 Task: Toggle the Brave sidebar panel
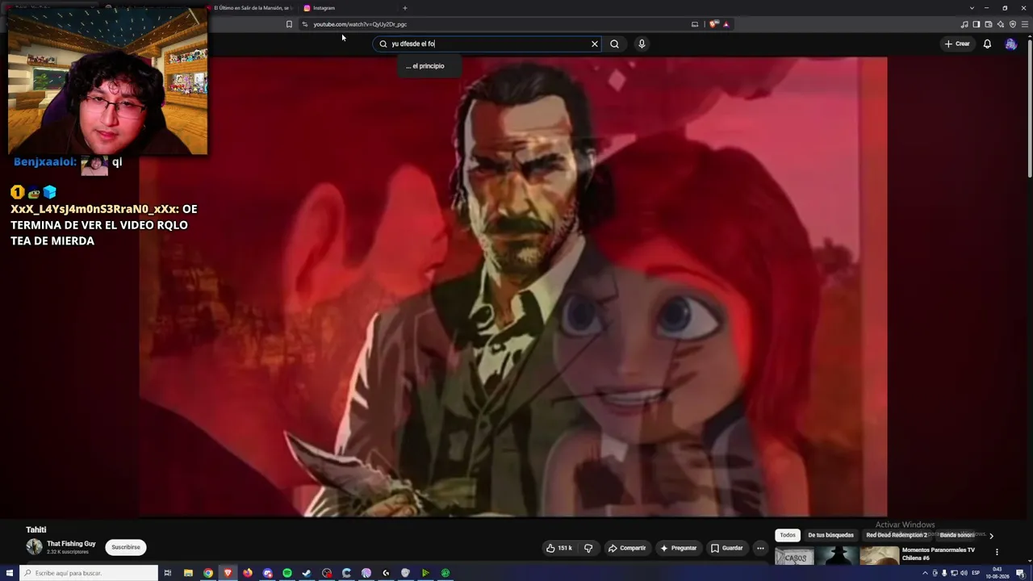977,24
